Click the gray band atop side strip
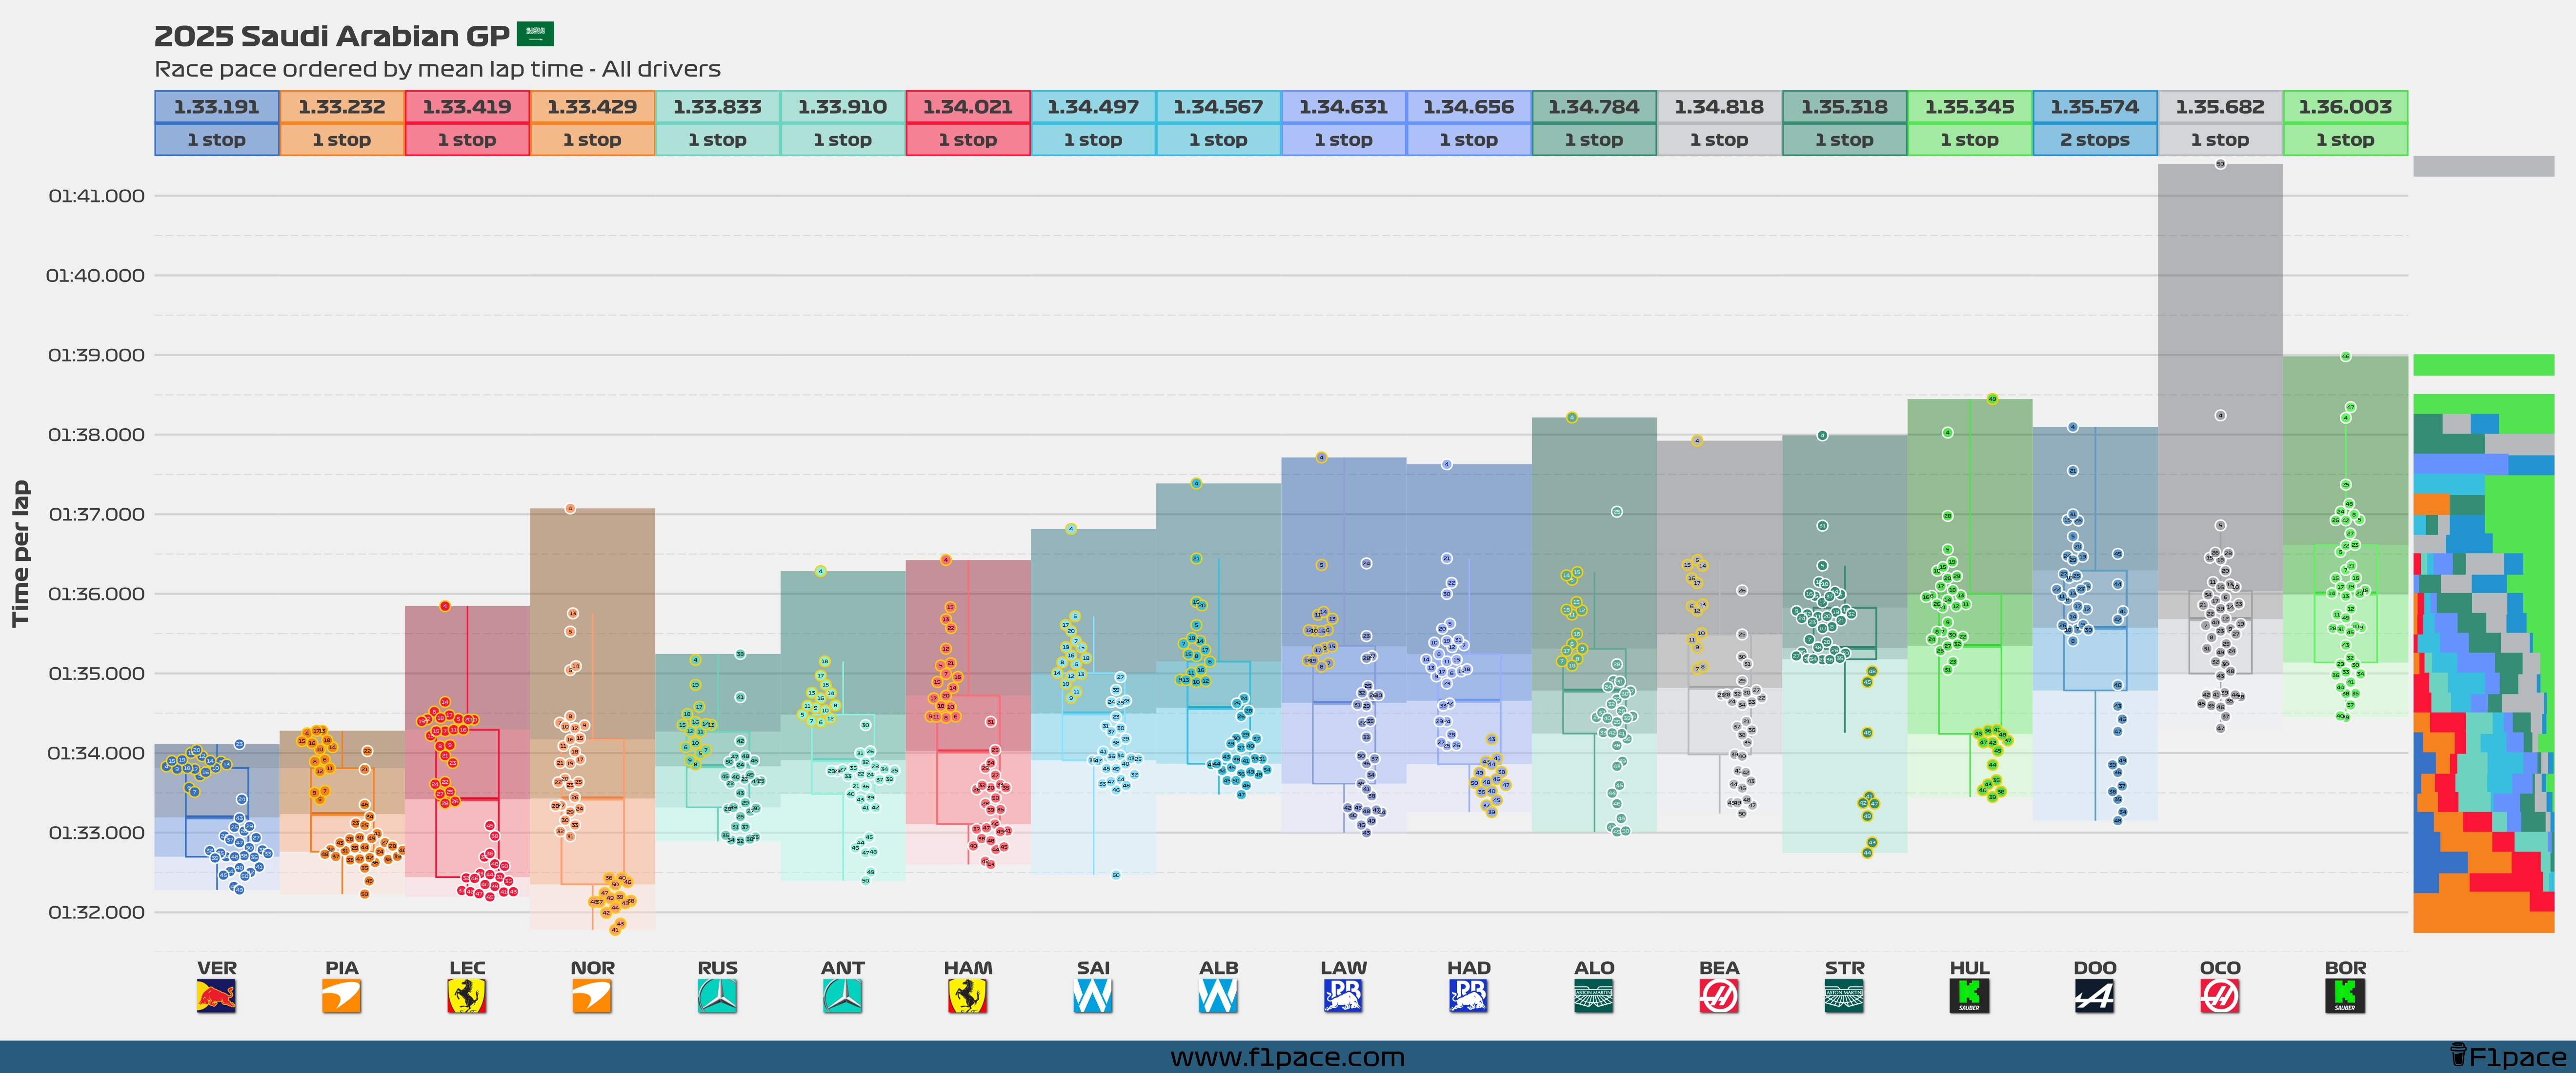 (x=2484, y=166)
